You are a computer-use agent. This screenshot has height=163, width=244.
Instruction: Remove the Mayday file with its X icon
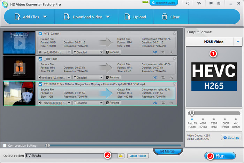pyautogui.click(x=174, y=84)
